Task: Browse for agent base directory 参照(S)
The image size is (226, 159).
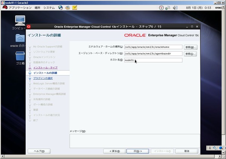Action: [190, 54]
